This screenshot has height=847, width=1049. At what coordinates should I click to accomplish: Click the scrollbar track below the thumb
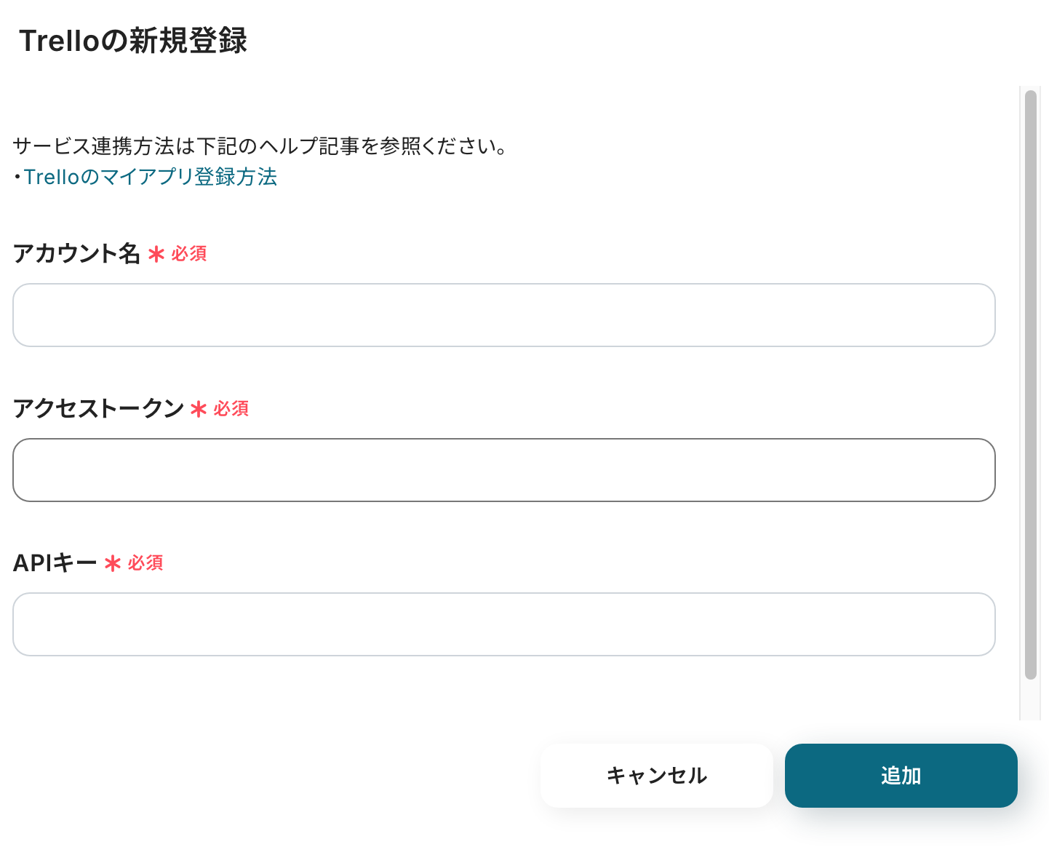click(1030, 700)
